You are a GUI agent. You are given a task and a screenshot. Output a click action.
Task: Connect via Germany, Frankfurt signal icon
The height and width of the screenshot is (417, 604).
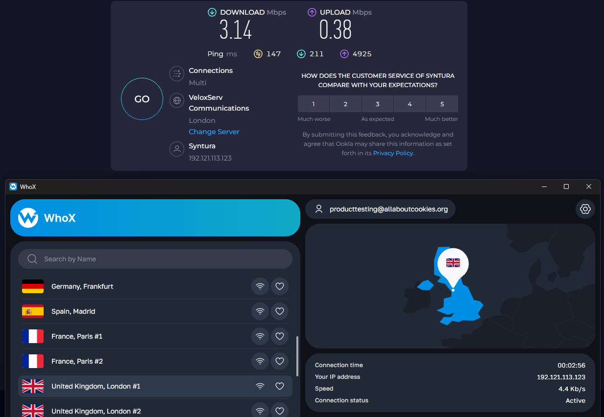260,286
